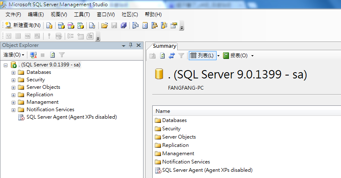The width and height of the screenshot is (341, 178).
Task: Click Add New Derived Table icon
Action: 90,36
